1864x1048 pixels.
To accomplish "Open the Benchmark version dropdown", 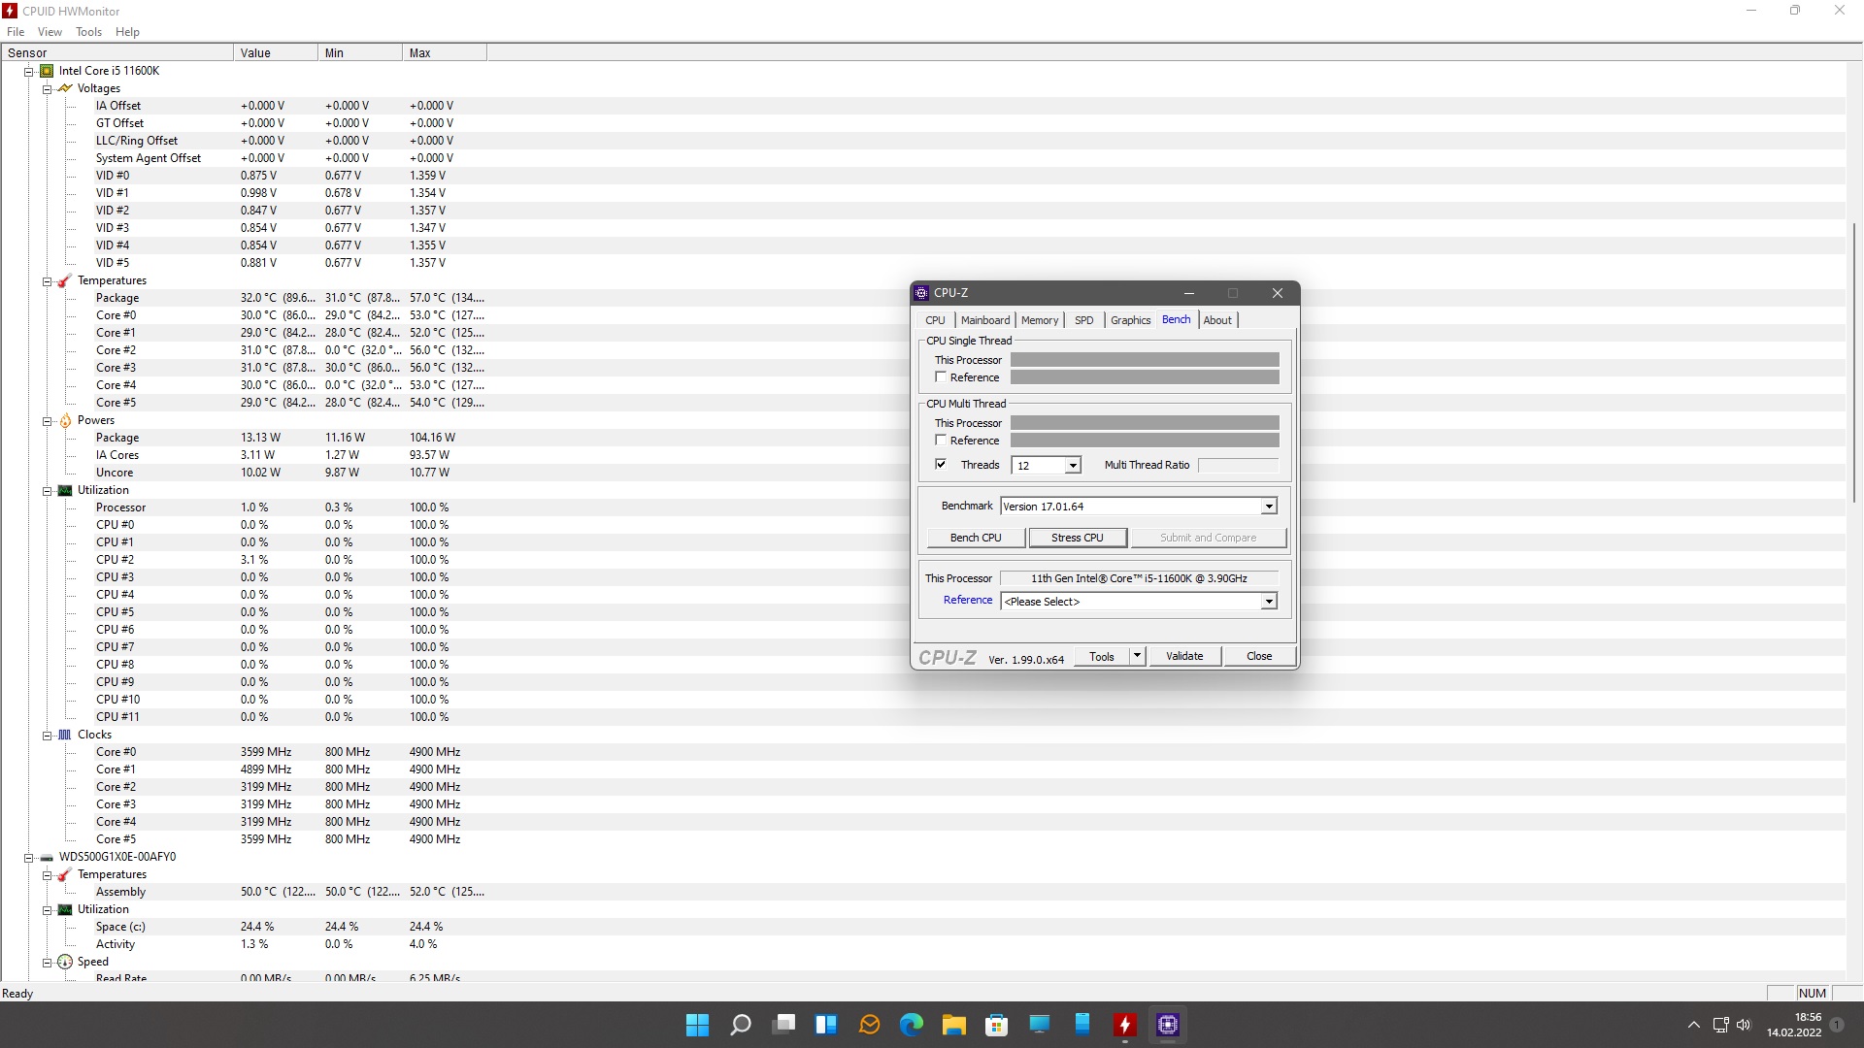I will coord(1268,507).
